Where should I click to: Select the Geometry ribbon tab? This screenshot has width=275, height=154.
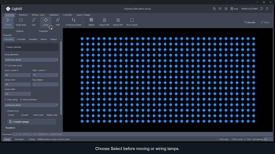(9, 15)
